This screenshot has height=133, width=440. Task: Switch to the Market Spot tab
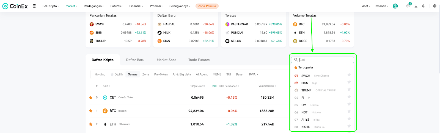tap(166, 60)
